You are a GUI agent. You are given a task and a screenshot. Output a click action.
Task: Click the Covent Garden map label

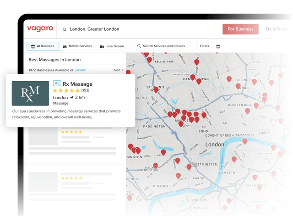219,135
